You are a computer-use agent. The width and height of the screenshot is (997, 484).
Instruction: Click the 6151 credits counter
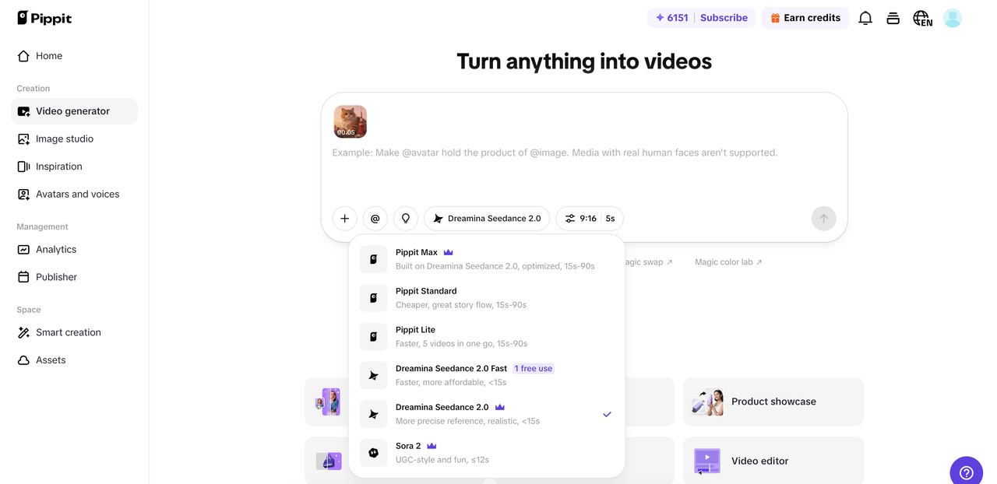(x=671, y=18)
